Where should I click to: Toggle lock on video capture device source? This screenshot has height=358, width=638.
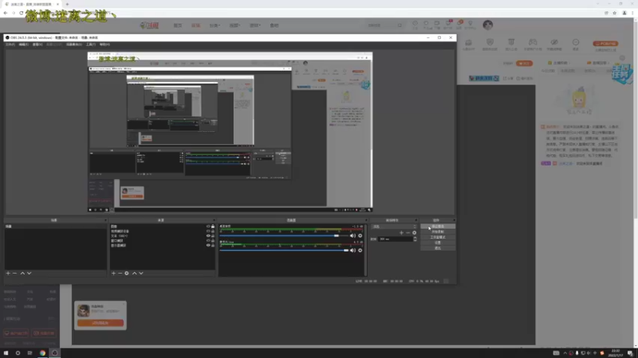(x=213, y=231)
